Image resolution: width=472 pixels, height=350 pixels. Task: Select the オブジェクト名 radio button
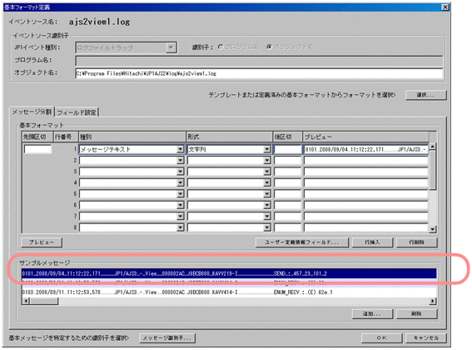pos(269,47)
